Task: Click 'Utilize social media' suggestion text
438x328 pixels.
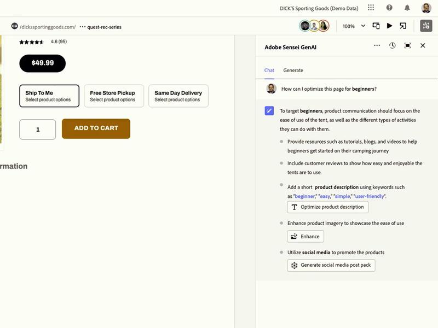Action: [x=336, y=253]
